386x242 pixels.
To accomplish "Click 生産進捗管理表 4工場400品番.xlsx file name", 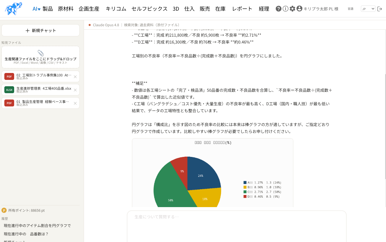I will coord(44,88).
